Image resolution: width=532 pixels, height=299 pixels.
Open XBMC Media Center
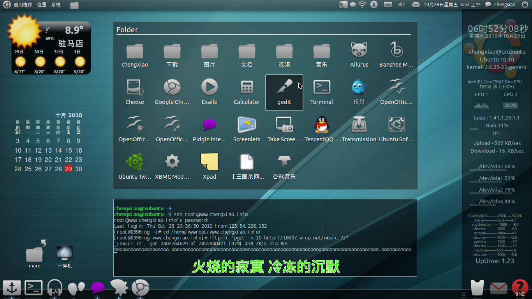click(172, 167)
